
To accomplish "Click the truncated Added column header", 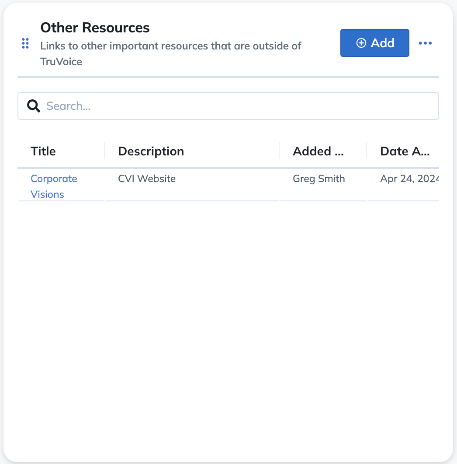I will [318, 151].
